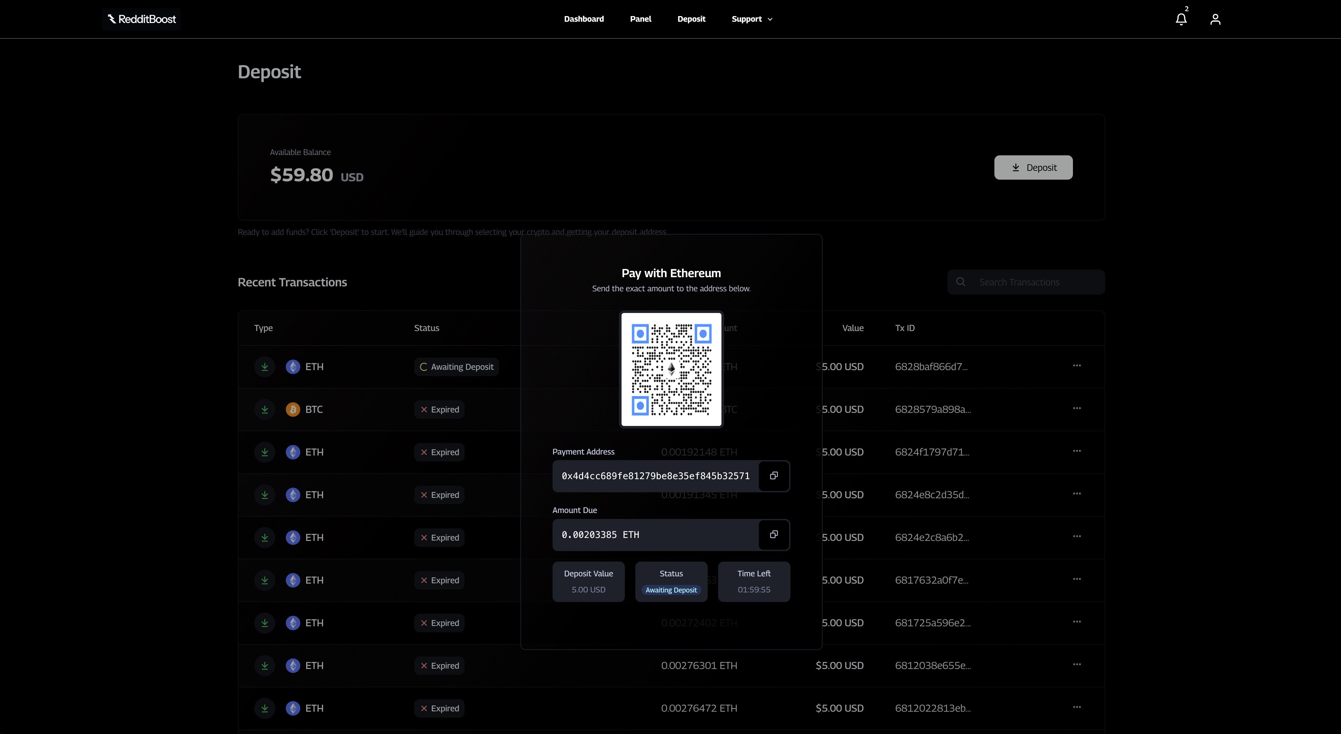Image resolution: width=1341 pixels, height=734 pixels.
Task: Open the notifications bell
Action: click(1181, 19)
